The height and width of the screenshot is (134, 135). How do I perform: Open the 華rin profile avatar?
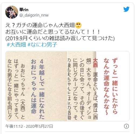[12, 12]
